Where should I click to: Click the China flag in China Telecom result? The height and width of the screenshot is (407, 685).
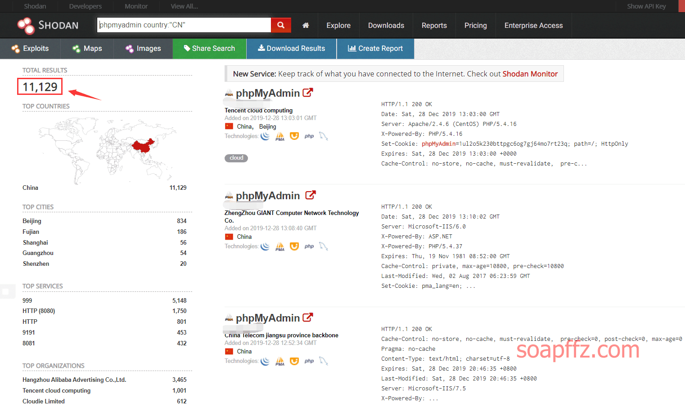click(x=229, y=351)
